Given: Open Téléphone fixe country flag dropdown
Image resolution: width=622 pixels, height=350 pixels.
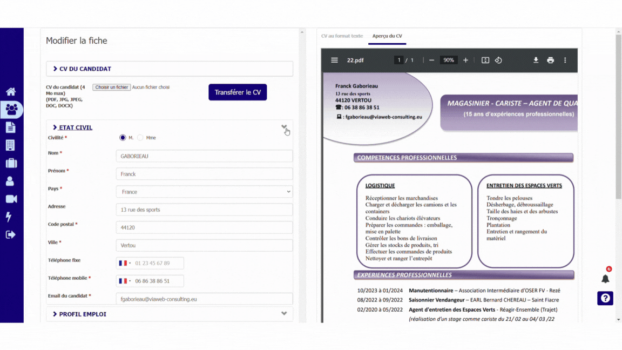Looking at the screenshot, I should [125, 263].
